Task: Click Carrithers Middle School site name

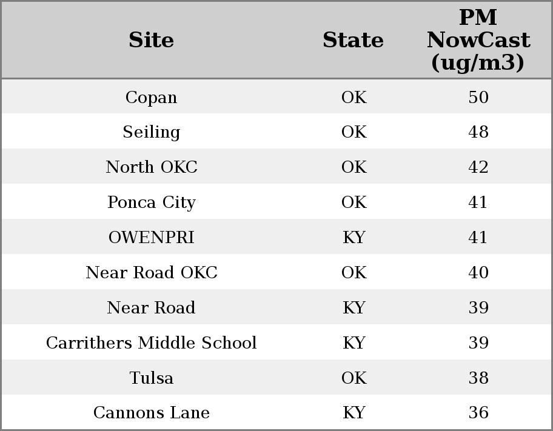Action: [151, 343]
